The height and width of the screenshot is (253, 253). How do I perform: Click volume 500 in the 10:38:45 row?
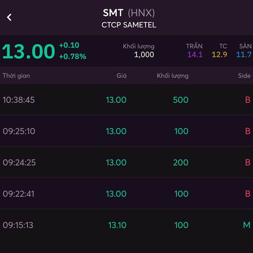click(180, 100)
